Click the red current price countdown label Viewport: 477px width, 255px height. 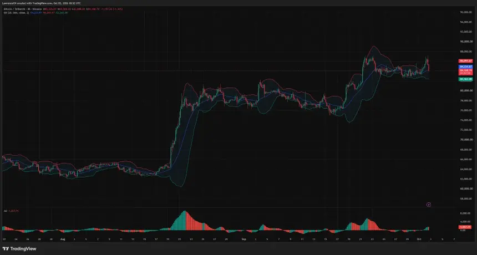pyautogui.click(x=466, y=72)
